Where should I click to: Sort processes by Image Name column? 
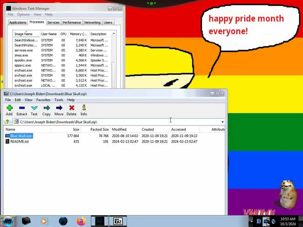26,34
